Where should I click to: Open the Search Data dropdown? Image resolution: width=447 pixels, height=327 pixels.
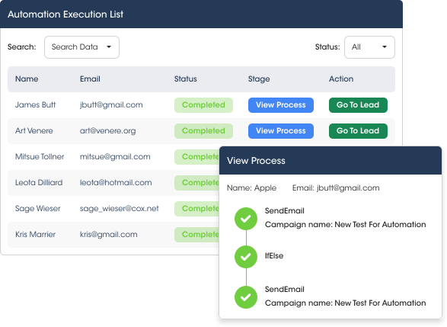tap(81, 47)
